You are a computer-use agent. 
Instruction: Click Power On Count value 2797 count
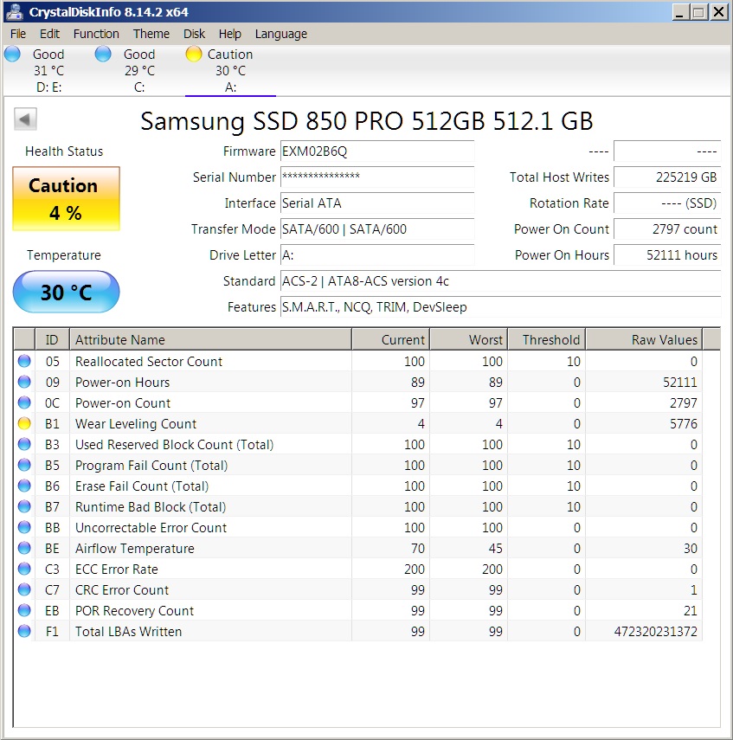667,229
